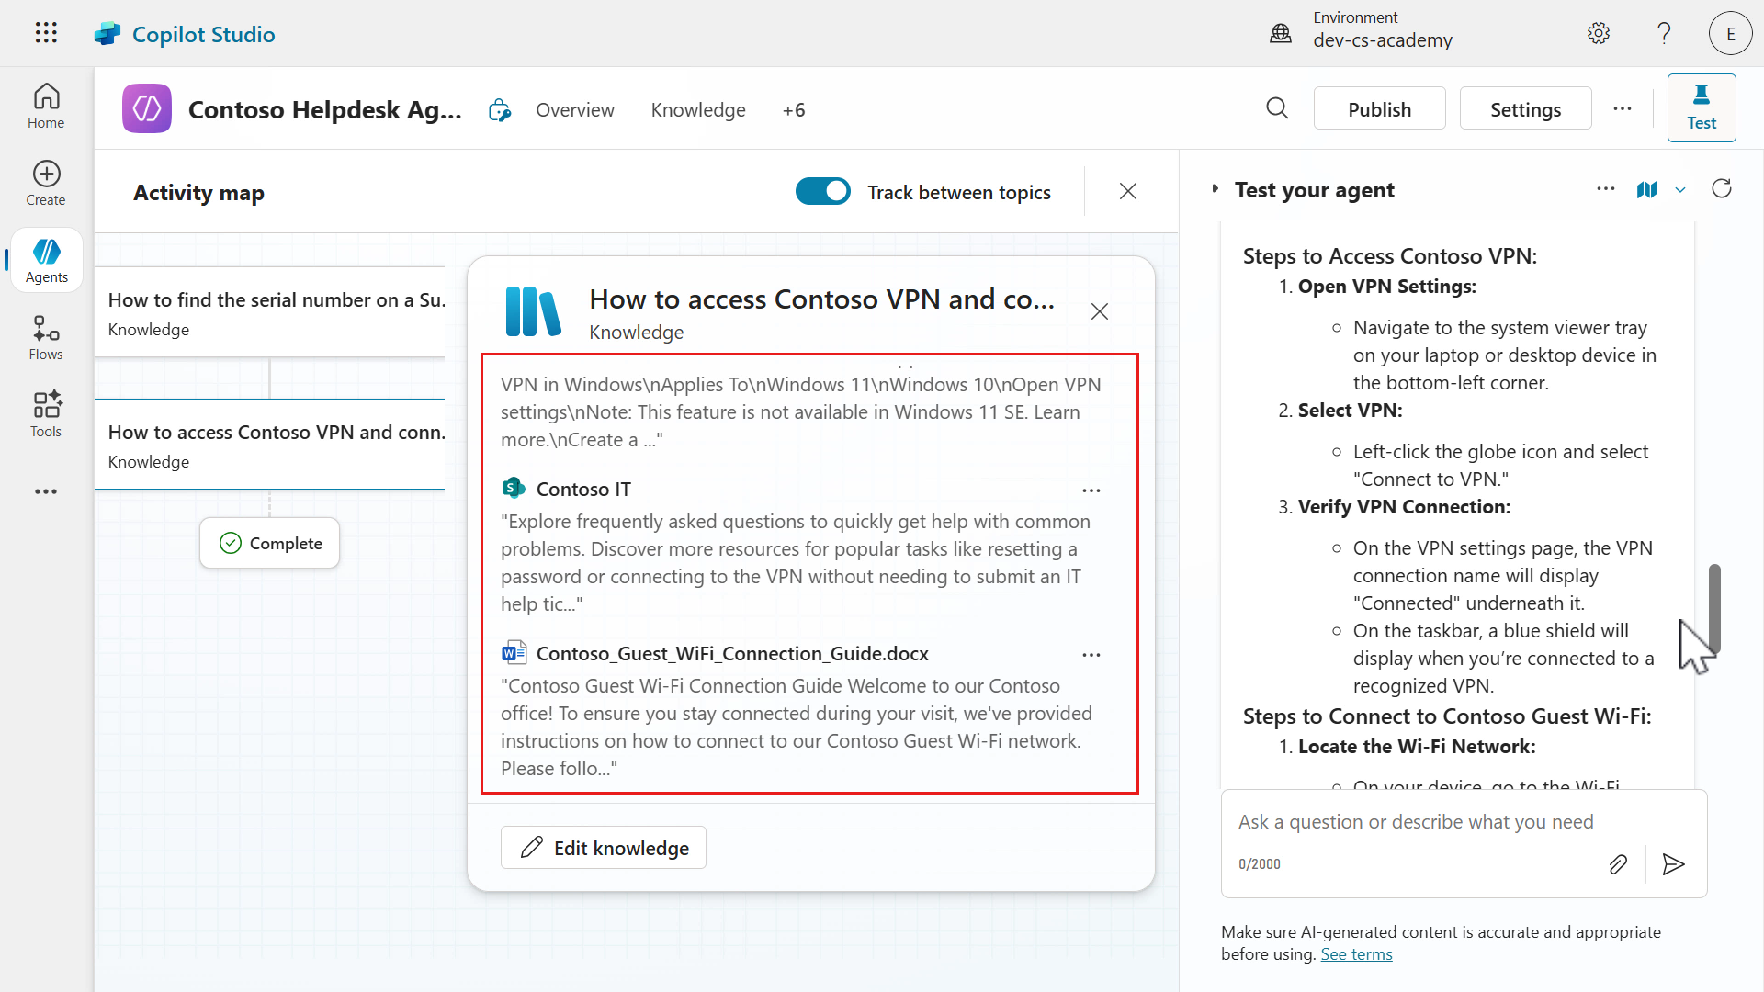This screenshot has height=992, width=1764.
Task: Open Flows in the left navigation
Action: pos(46,338)
